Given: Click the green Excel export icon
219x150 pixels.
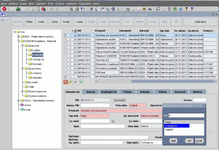Looking at the screenshot, I should pyautogui.click(x=175, y=9).
